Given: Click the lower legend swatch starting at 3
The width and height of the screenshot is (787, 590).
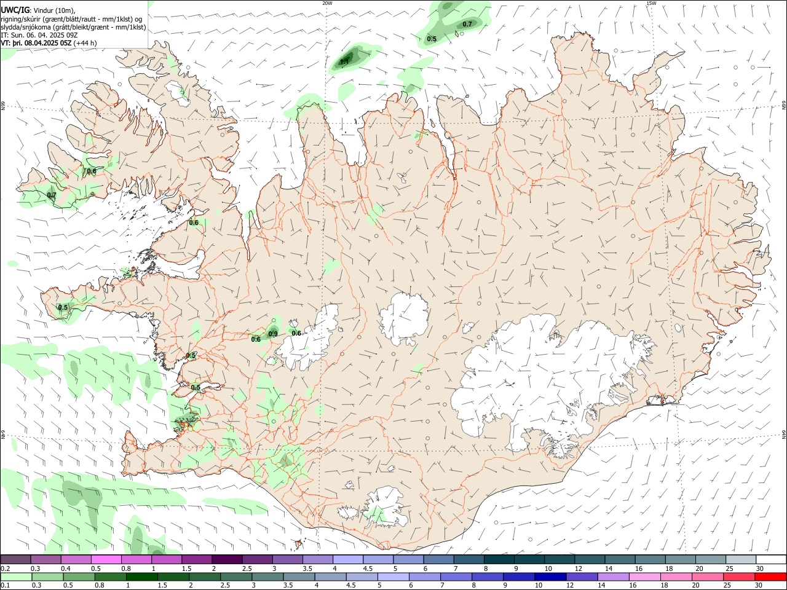Looking at the screenshot, I should pyautogui.click(x=267, y=577).
